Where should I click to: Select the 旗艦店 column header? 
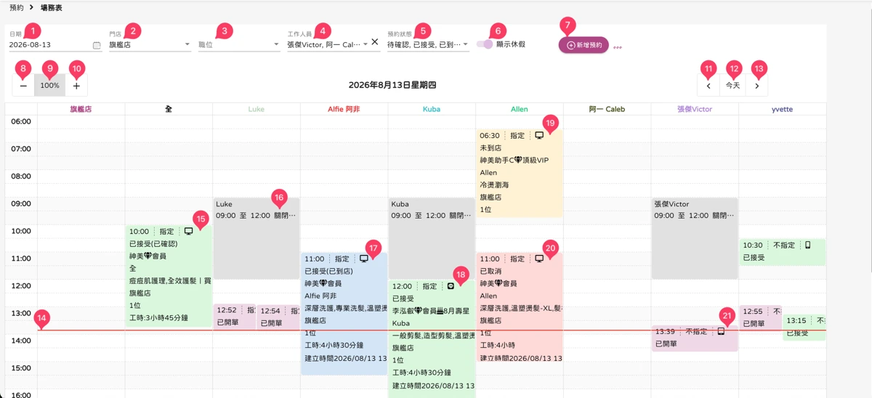(81, 109)
